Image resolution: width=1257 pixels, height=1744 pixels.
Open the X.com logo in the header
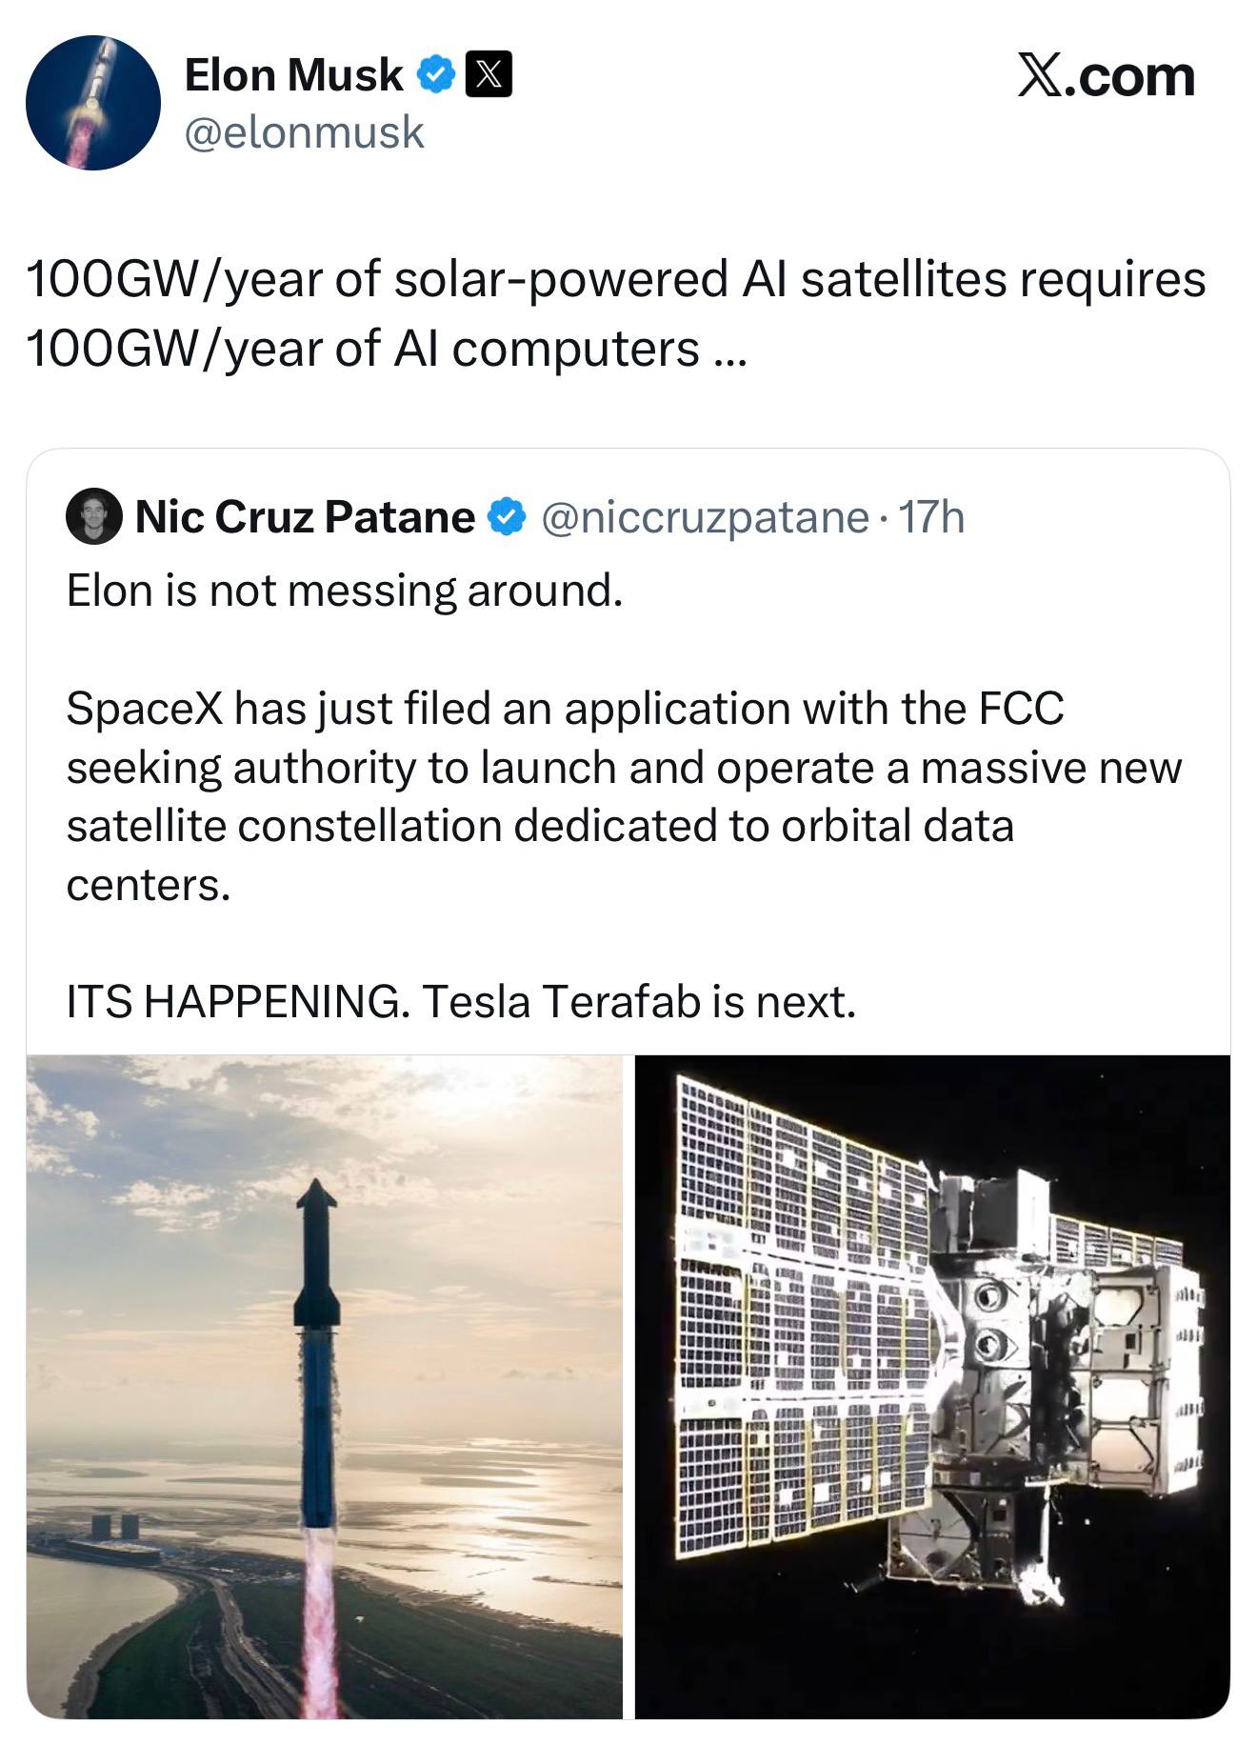pyautogui.click(x=1106, y=76)
